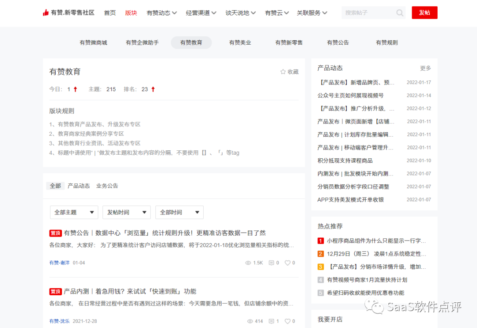Viewport: 477px width, 328px height.
Task: Switch to 有赞规则 board tab
Action: tap(387, 42)
